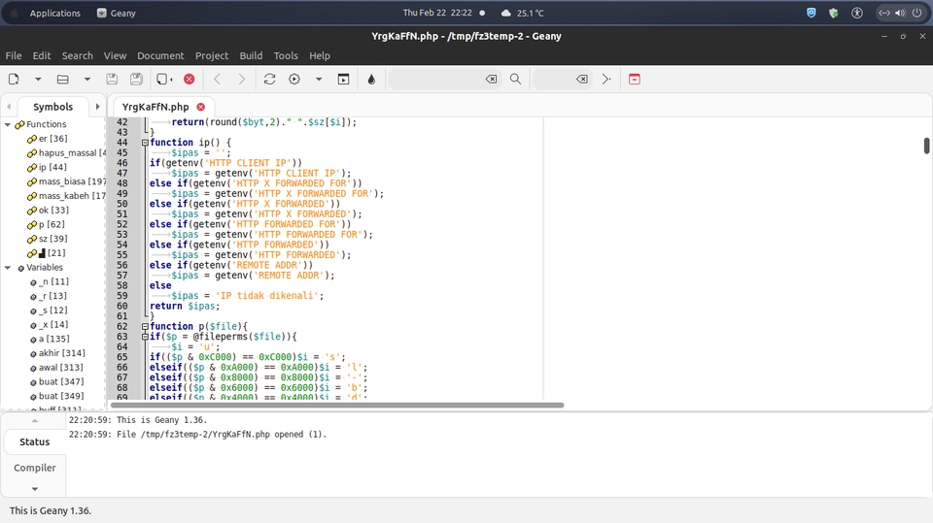The width and height of the screenshot is (933, 523).
Task: Open an existing file toolbar icon
Action: coord(62,79)
